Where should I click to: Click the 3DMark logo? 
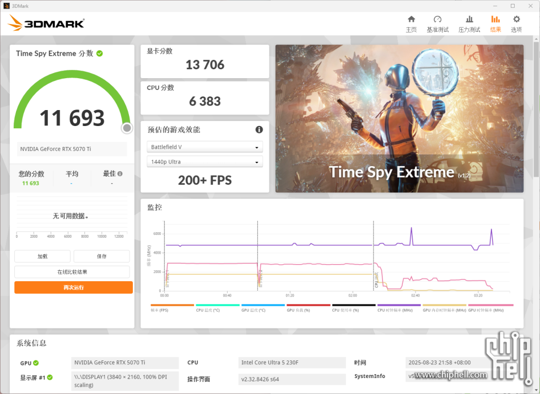[x=46, y=23]
